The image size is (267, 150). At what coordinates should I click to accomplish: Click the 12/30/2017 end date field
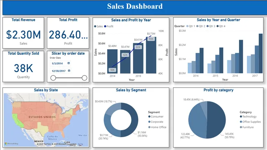(60, 71)
